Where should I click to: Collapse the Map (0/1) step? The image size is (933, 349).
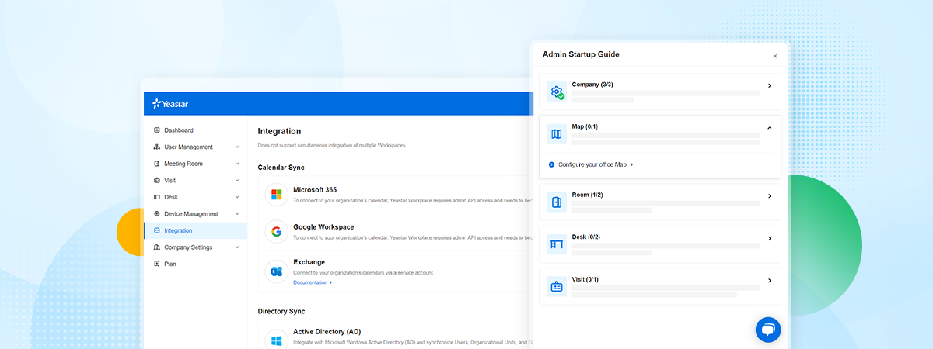(769, 128)
